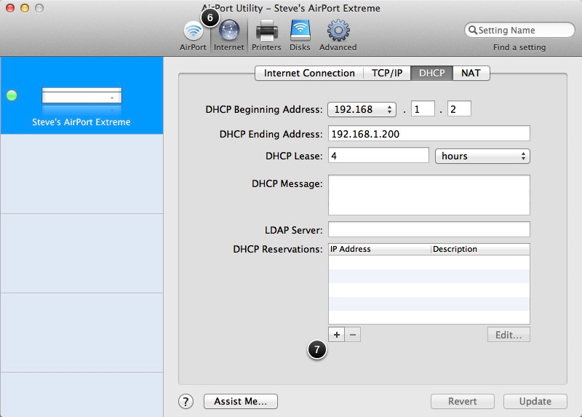This screenshot has height=417, width=582.
Task: Sort reservations by IP Address column
Action: pos(379,249)
